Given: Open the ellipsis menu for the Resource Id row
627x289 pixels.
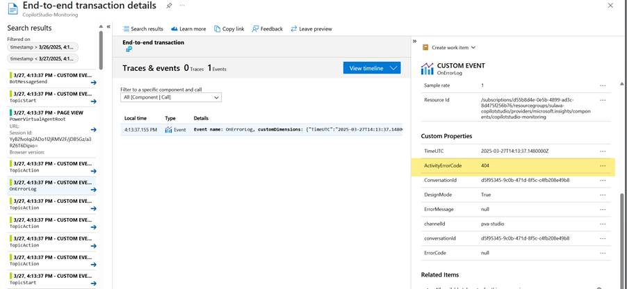Looking at the screenshot, I should [x=603, y=100].
